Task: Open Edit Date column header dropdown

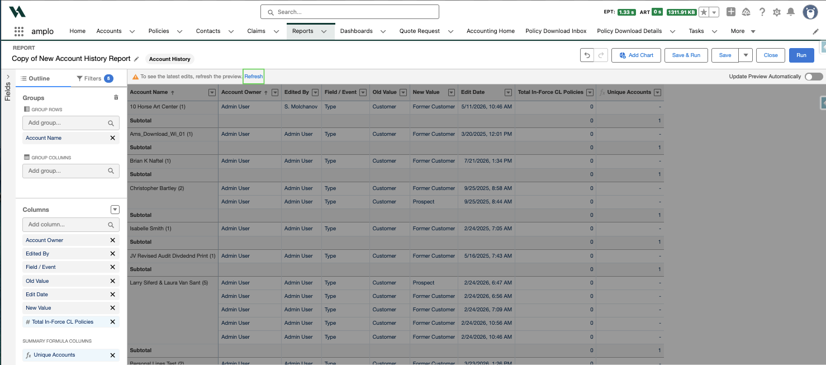Action: pos(508,92)
